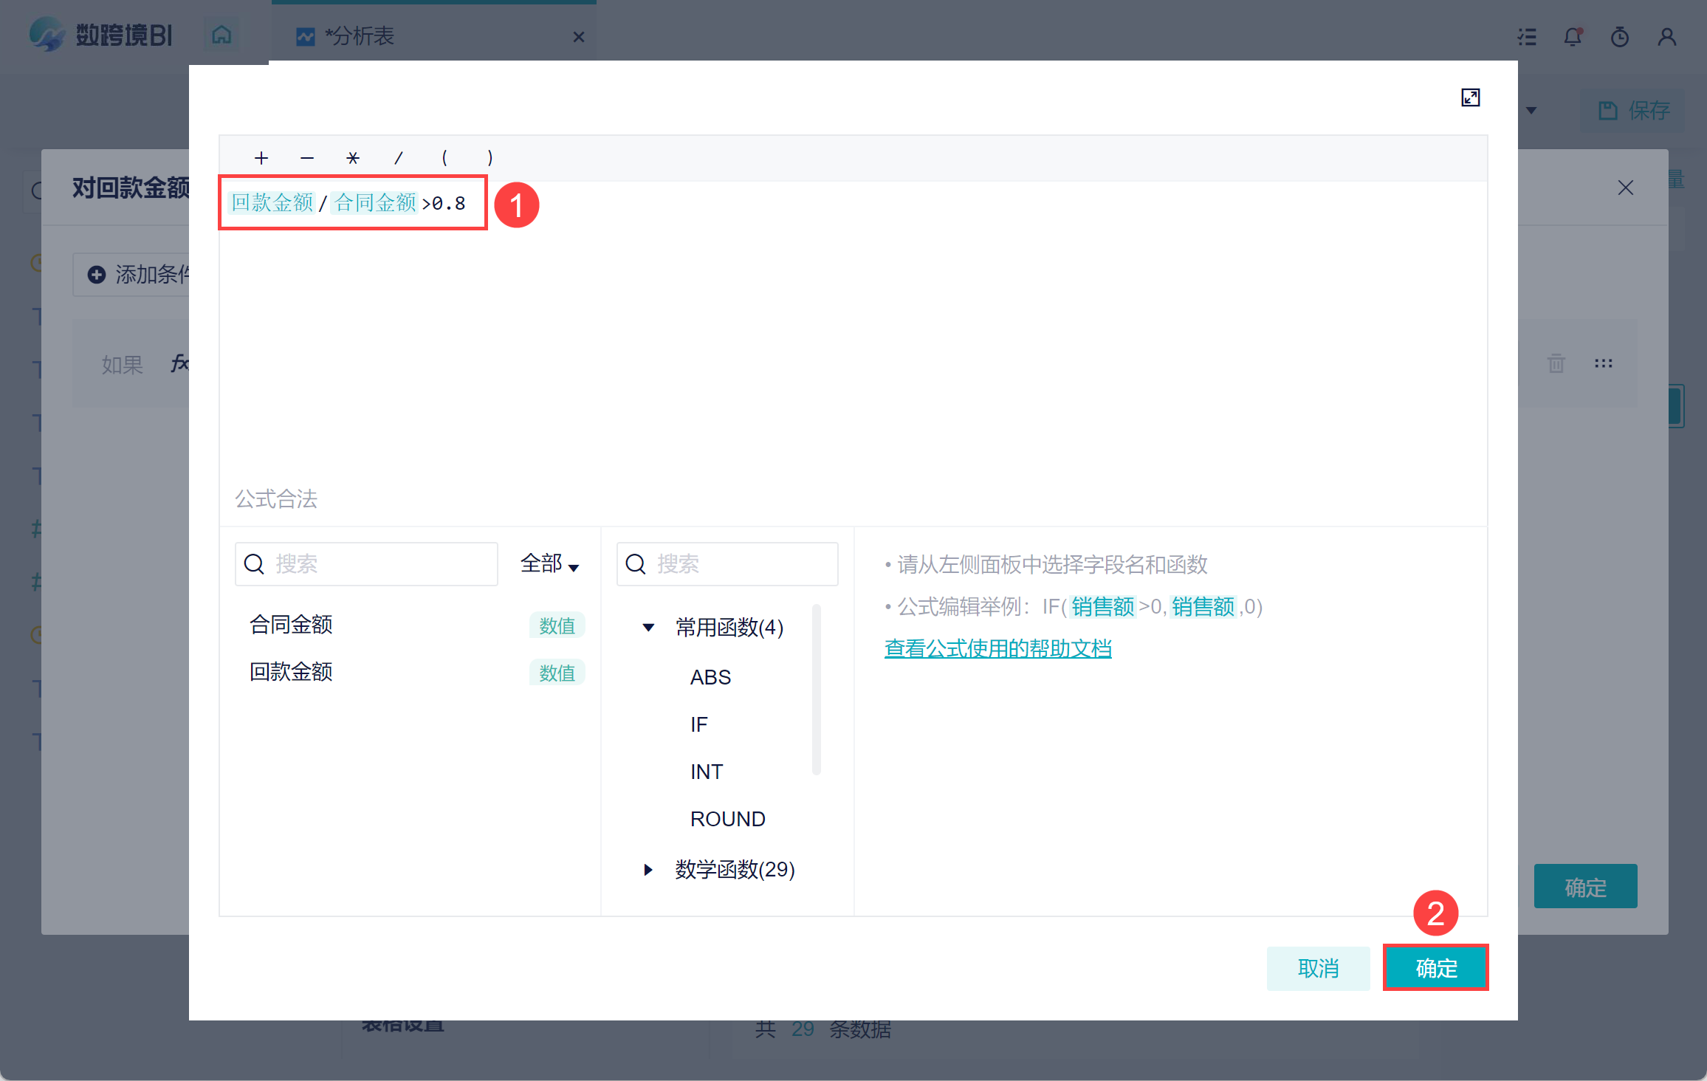Select the ROUND function
This screenshot has height=1081, width=1707.
pyautogui.click(x=727, y=819)
